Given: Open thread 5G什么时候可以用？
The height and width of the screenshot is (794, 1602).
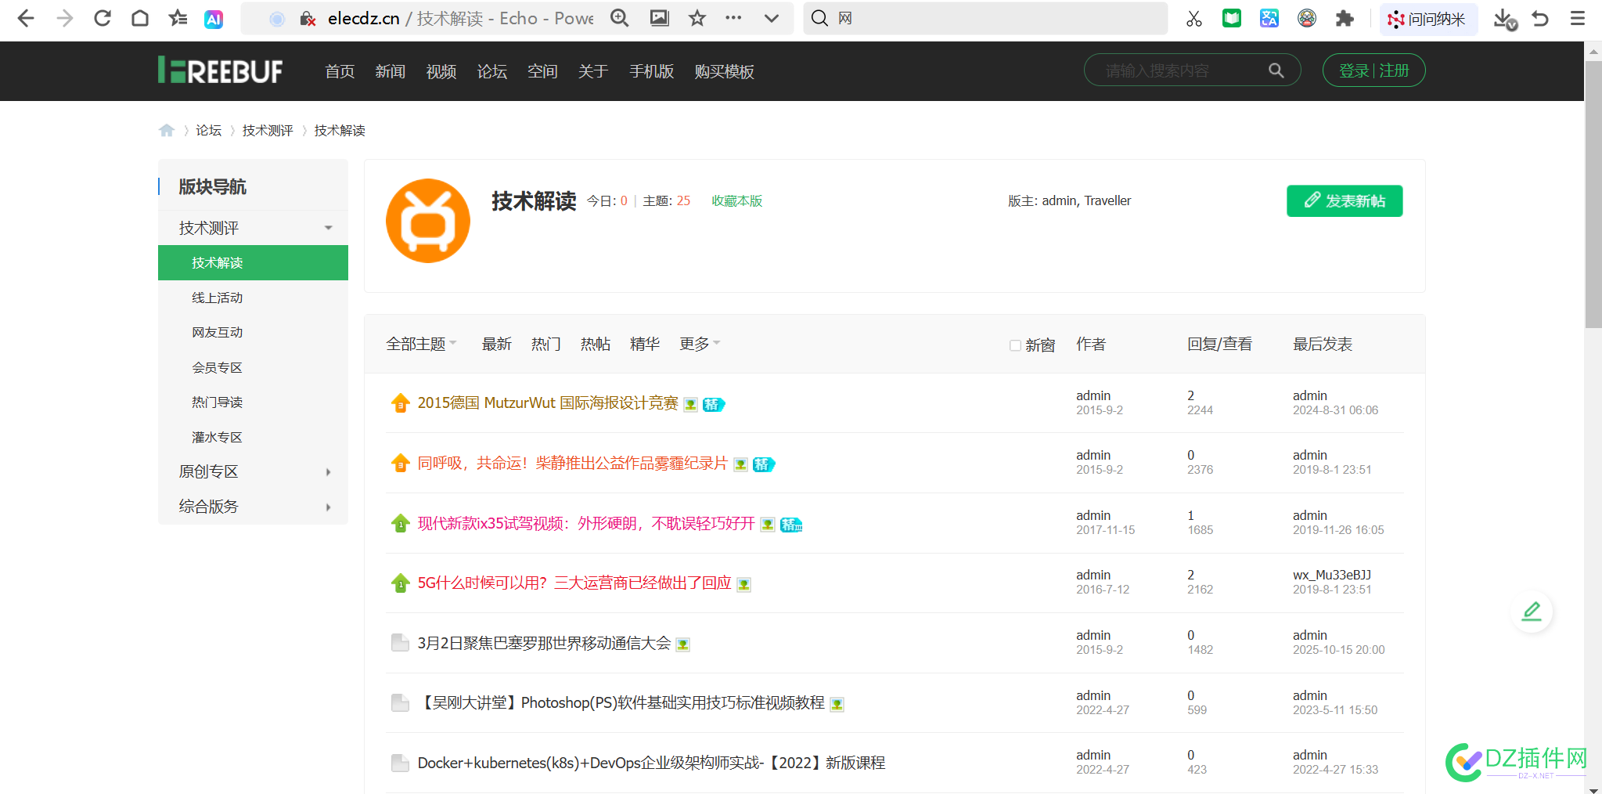Looking at the screenshot, I should click(574, 583).
